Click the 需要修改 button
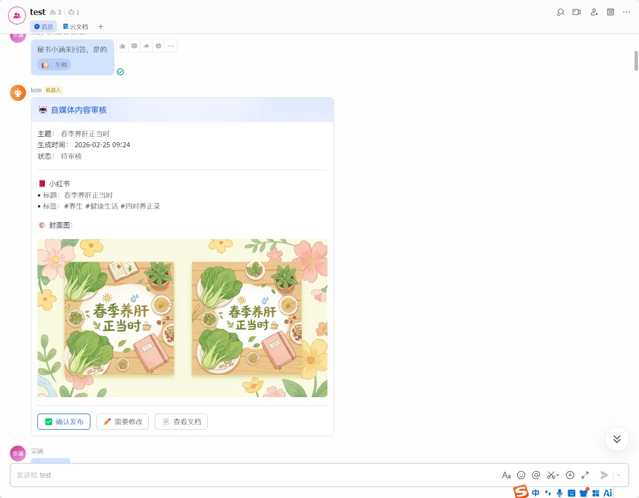The width and height of the screenshot is (639, 498). point(122,422)
